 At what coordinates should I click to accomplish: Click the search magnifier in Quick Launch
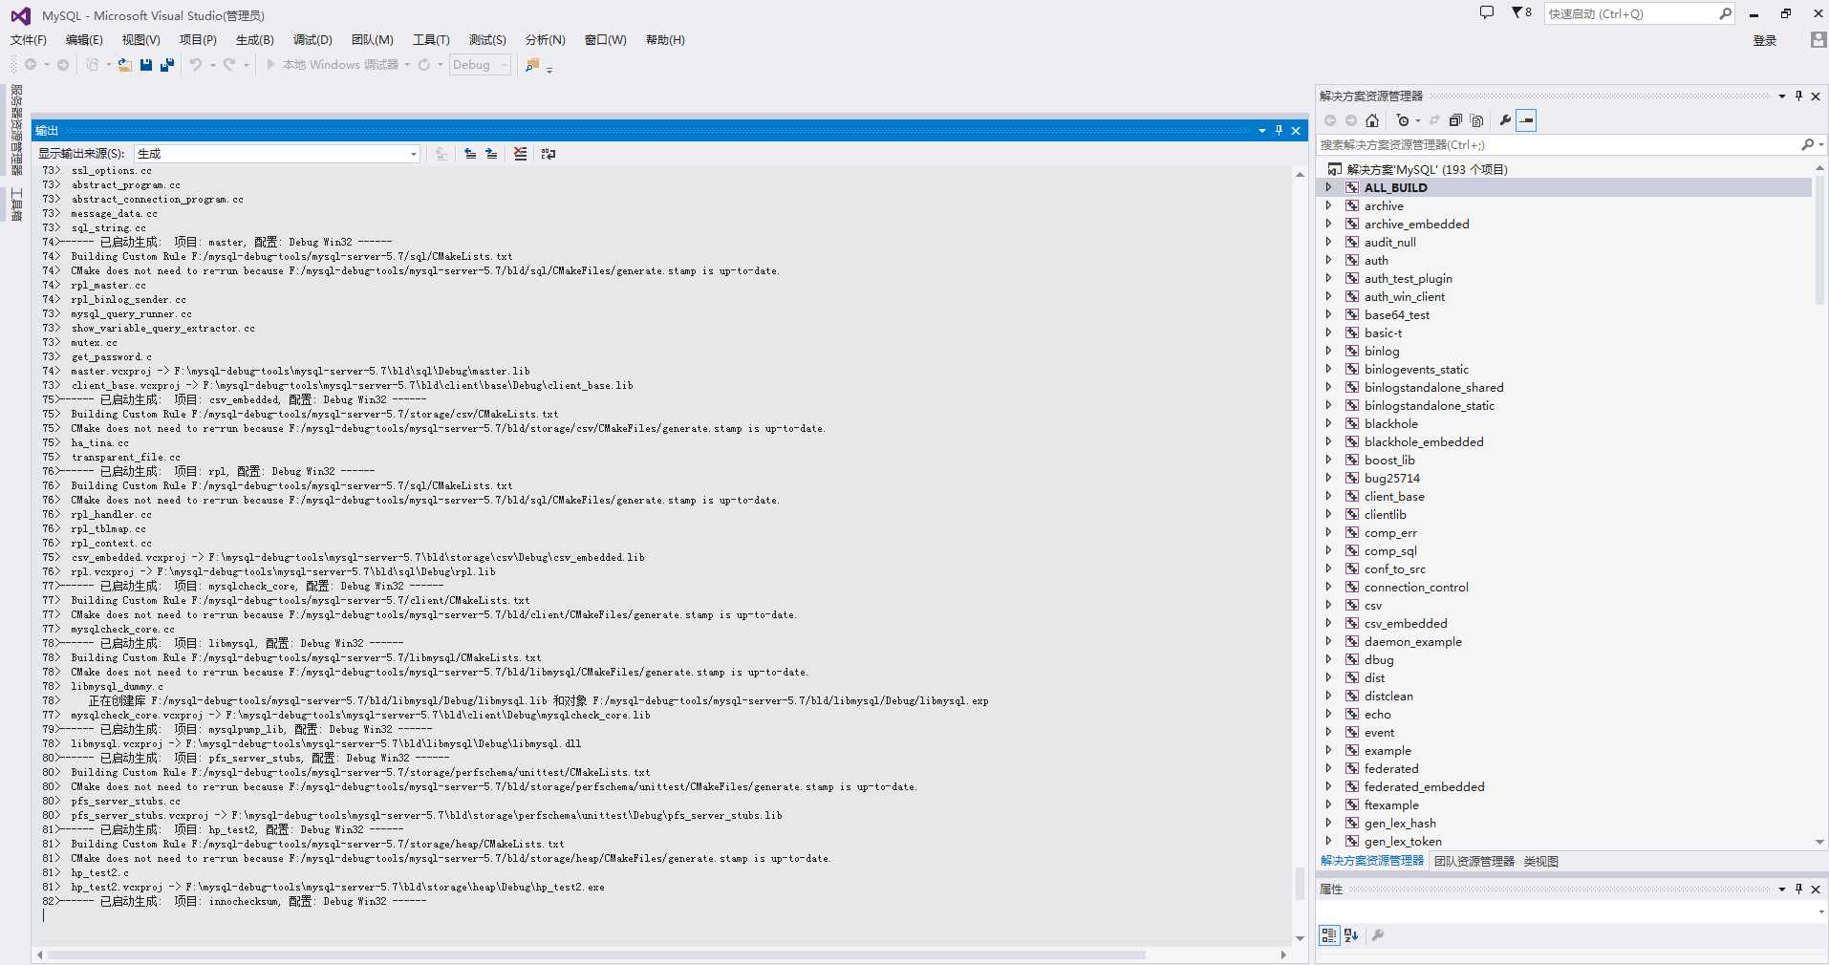[1725, 13]
